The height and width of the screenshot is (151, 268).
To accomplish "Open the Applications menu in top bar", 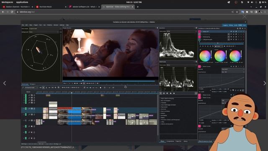I will 22,2.
